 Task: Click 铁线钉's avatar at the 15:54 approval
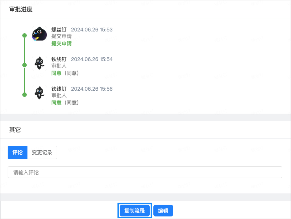(x=40, y=63)
